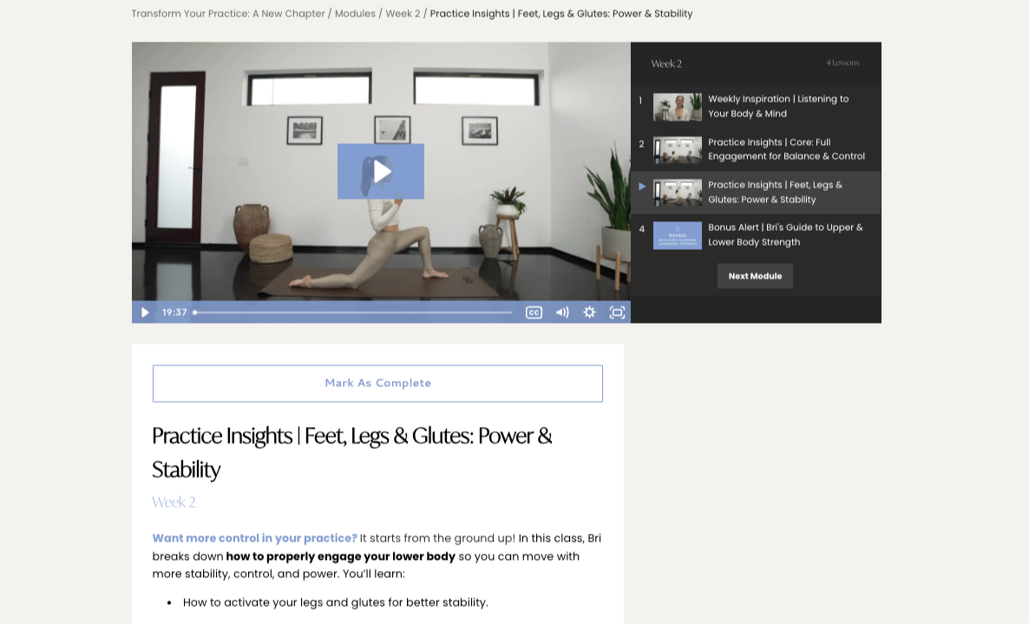Click the large center play button on video
The image size is (1029, 624).
[381, 171]
